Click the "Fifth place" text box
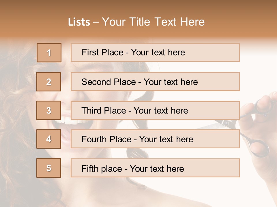Screen dimensions: 277x207 coord(155,168)
